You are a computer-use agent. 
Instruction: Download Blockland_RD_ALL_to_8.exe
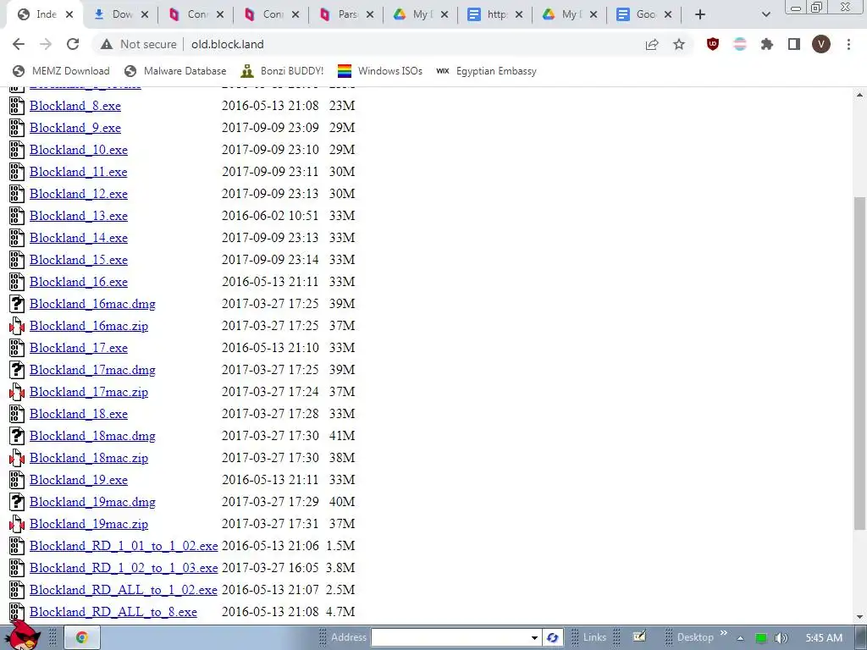pos(113,612)
